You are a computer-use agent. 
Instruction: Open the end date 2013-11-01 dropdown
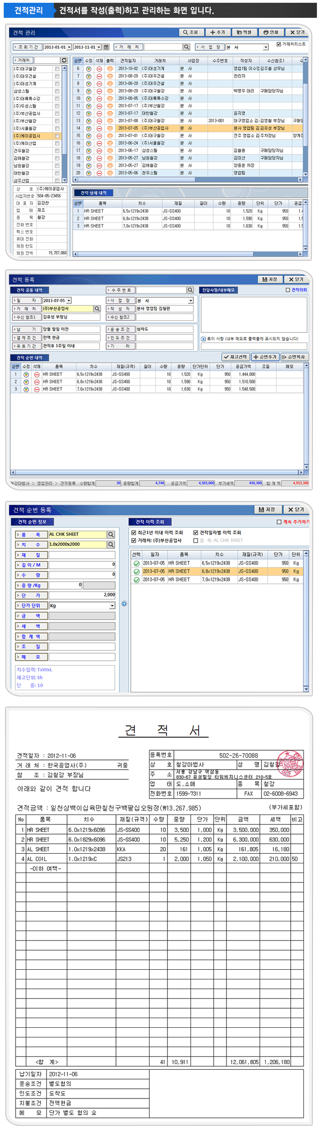click(99, 47)
